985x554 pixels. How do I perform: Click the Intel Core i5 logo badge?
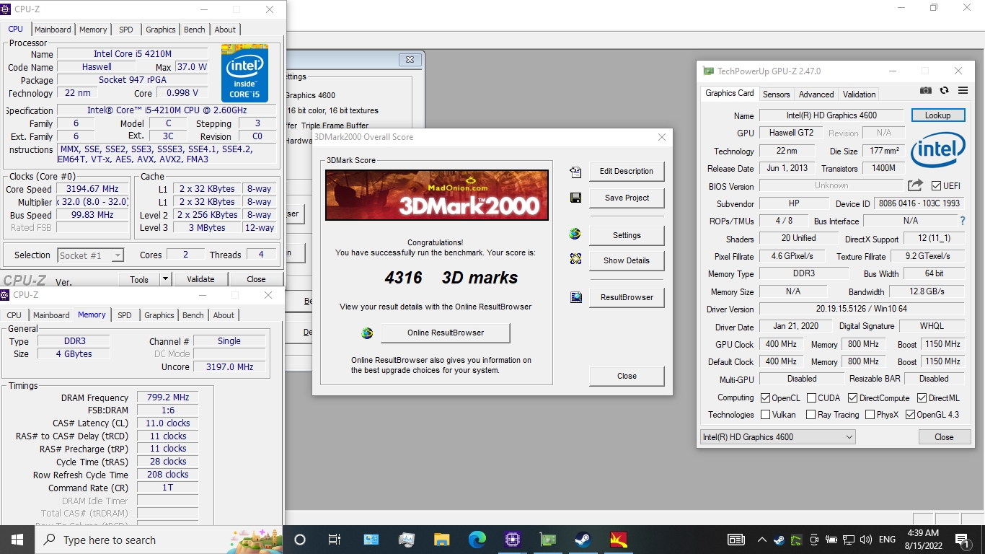pos(244,73)
